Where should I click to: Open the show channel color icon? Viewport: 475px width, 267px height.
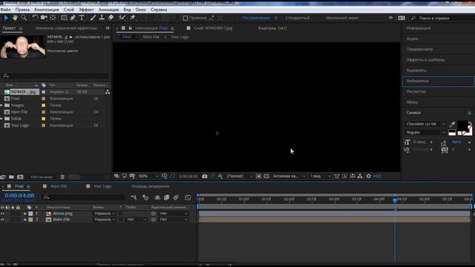coord(220,176)
